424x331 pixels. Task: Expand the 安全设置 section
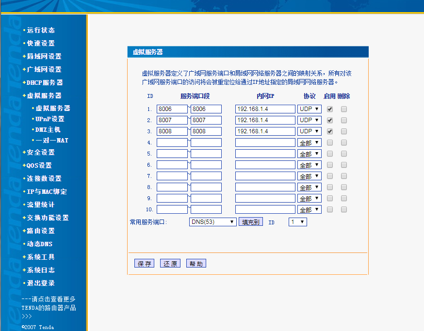click(41, 152)
